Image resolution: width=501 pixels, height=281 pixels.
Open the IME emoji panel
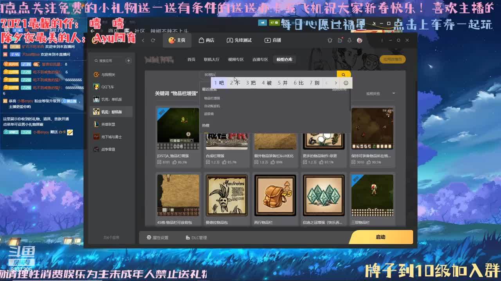346,83
